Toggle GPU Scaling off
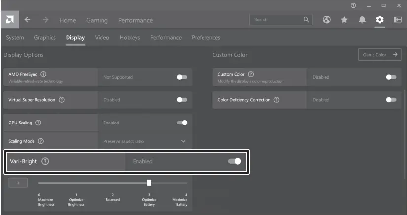 (182, 123)
